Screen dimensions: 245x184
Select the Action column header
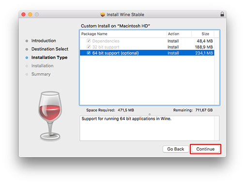coord(179,34)
